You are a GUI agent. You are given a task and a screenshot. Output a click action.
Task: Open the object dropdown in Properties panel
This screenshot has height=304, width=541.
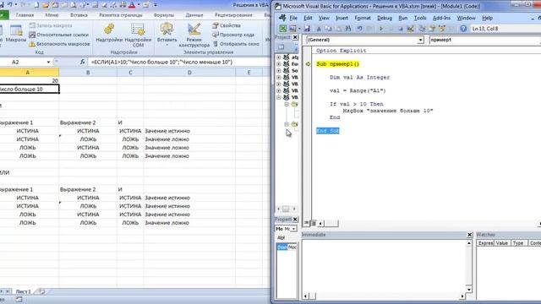pos(293,229)
